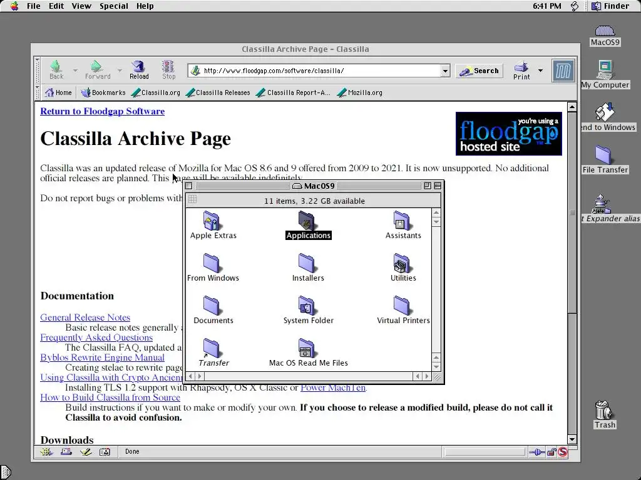Click MacOS9 window scroll up arrow
This screenshot has height=480, width=641.
click(x=436, y=213)
